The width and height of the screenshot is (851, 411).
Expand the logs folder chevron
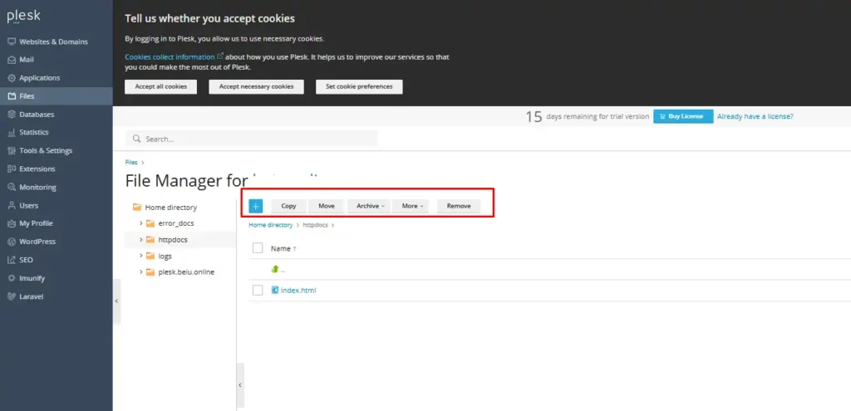pos(141,256)
